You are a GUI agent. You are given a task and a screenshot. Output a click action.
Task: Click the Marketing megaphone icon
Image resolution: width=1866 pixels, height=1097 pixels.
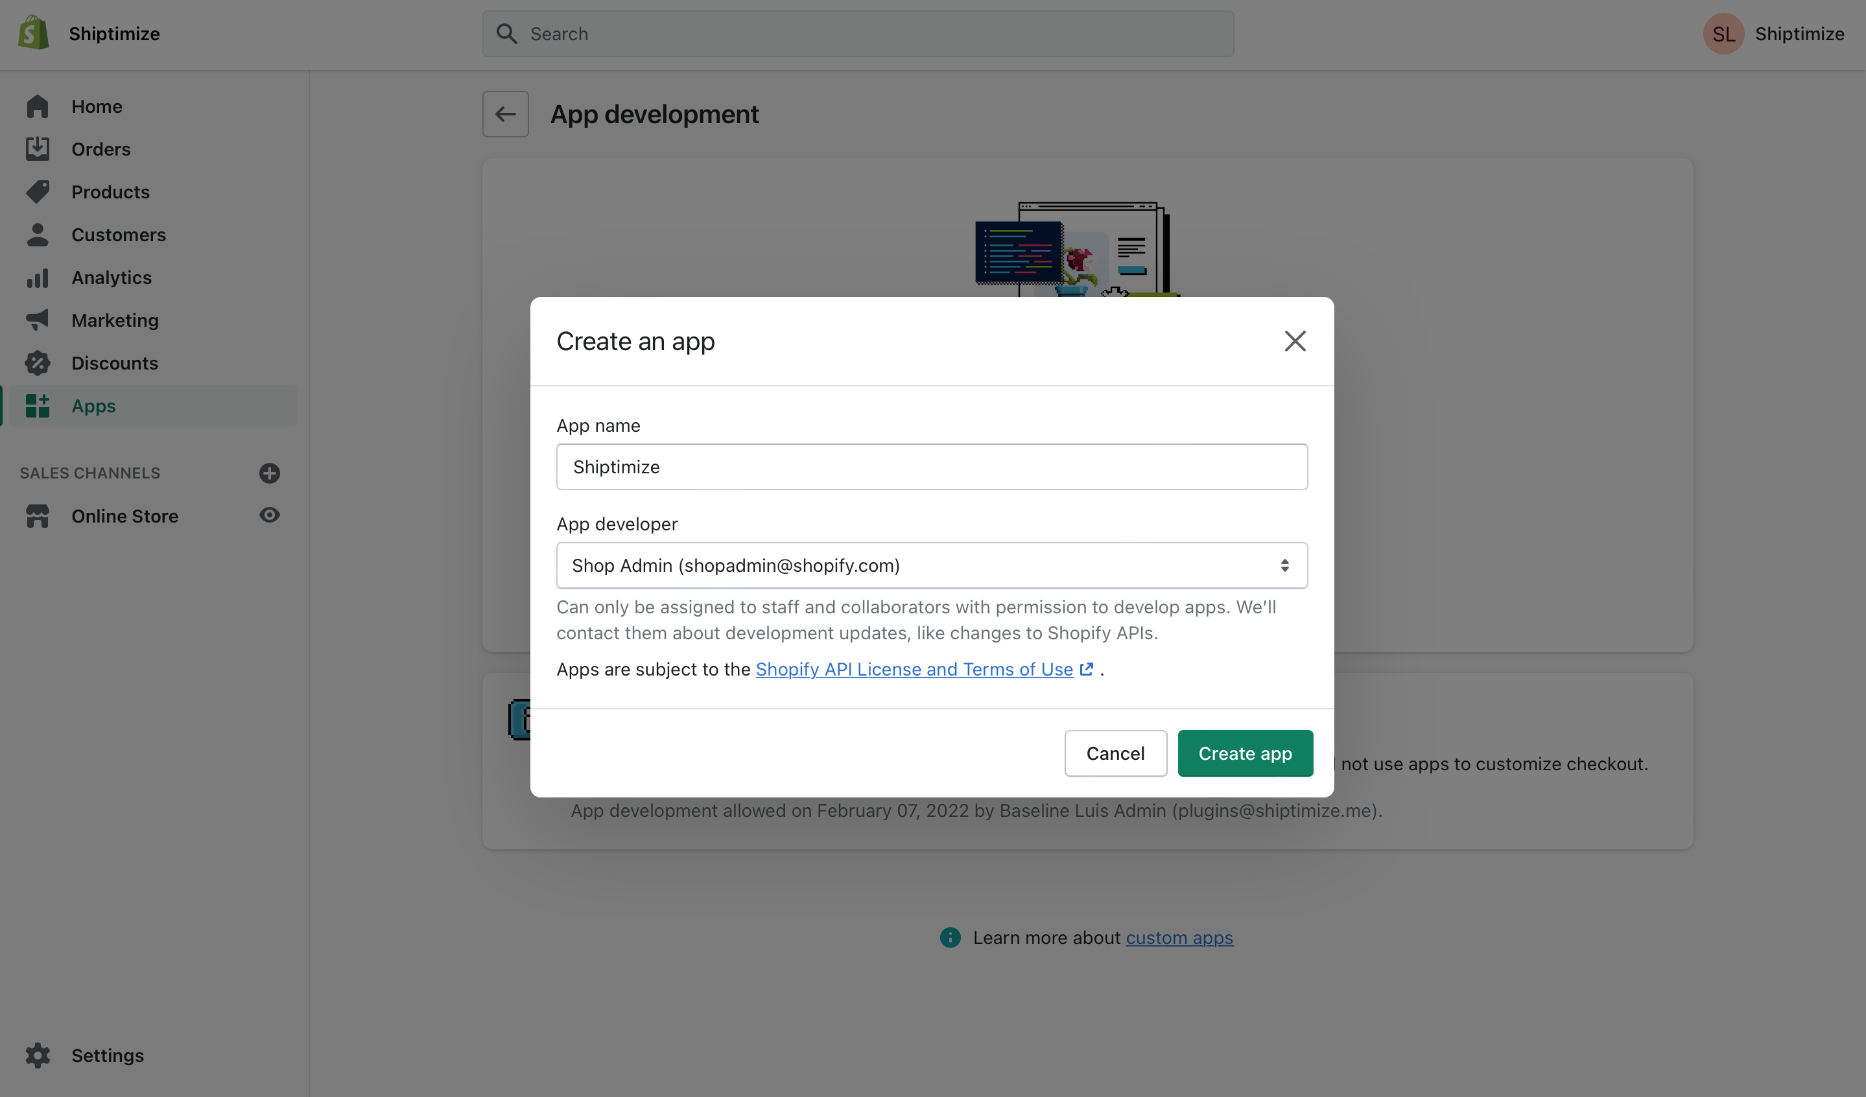point(37,320)
